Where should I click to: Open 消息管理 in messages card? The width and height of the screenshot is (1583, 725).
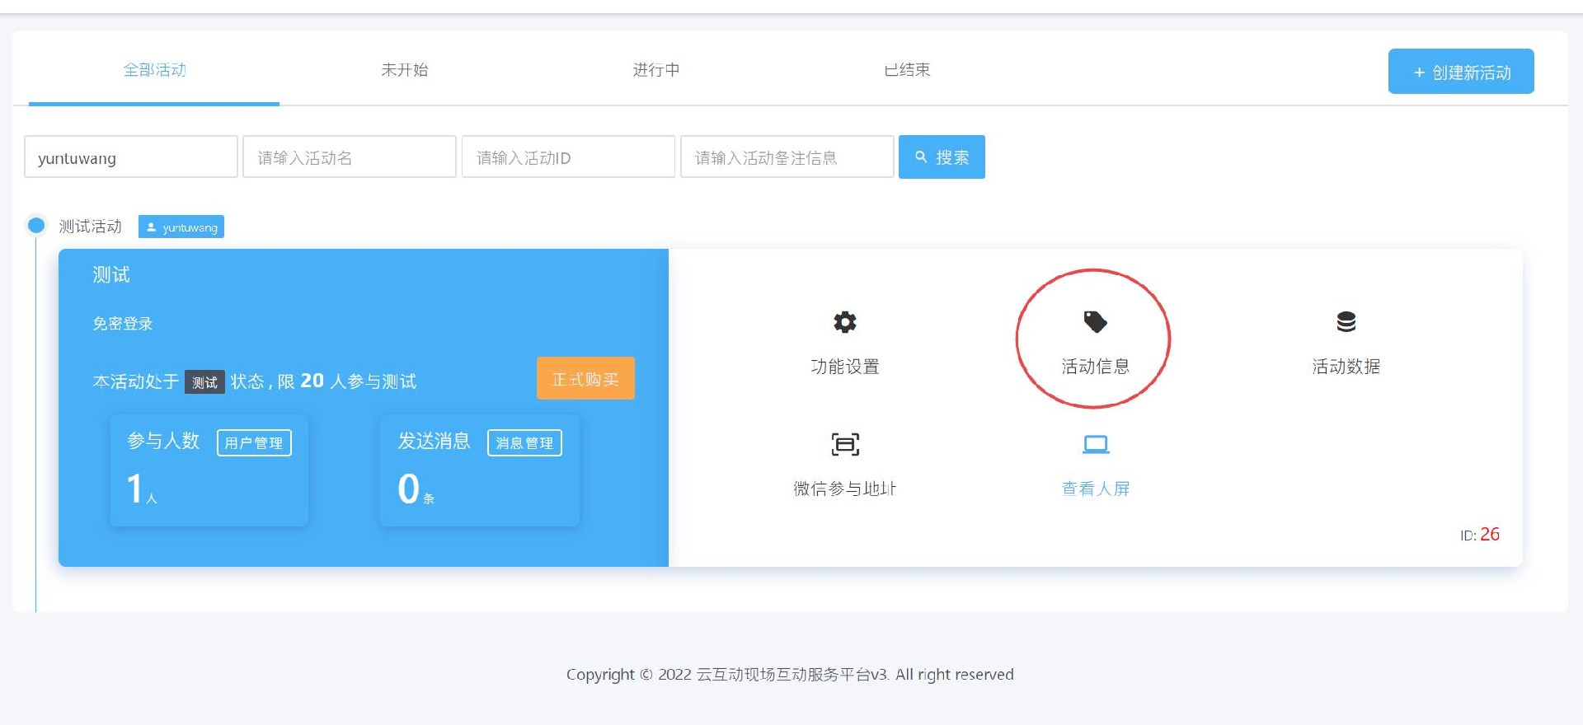(524, 443)
